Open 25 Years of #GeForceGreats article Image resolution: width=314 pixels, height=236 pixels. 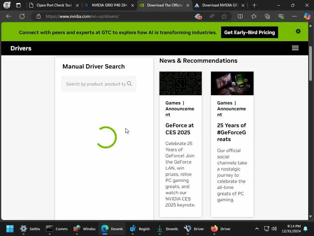(x=232, y=132)
